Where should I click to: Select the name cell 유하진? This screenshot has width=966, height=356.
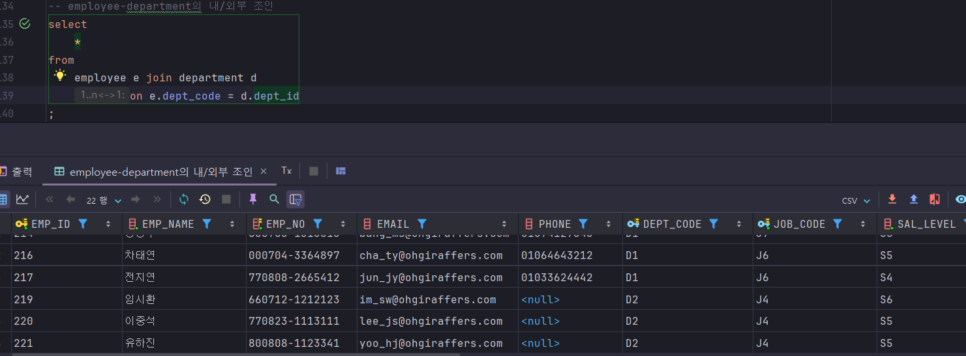coord(185,343)
